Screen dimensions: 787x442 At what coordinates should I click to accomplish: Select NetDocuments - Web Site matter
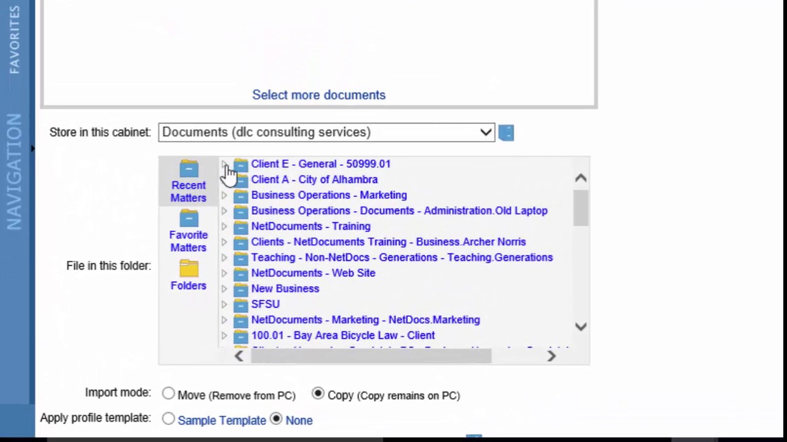click(313, 273)
